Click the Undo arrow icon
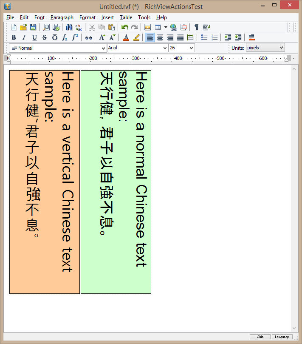This screenshot has width=302, height=344. 124,27
